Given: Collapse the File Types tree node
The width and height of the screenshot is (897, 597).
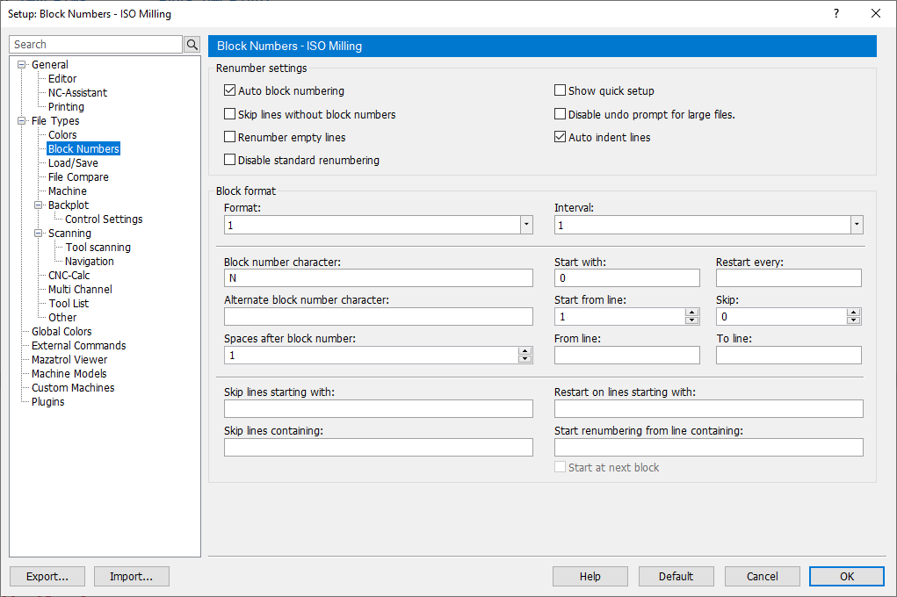Looking at the screenshot, I should point(22,120).
